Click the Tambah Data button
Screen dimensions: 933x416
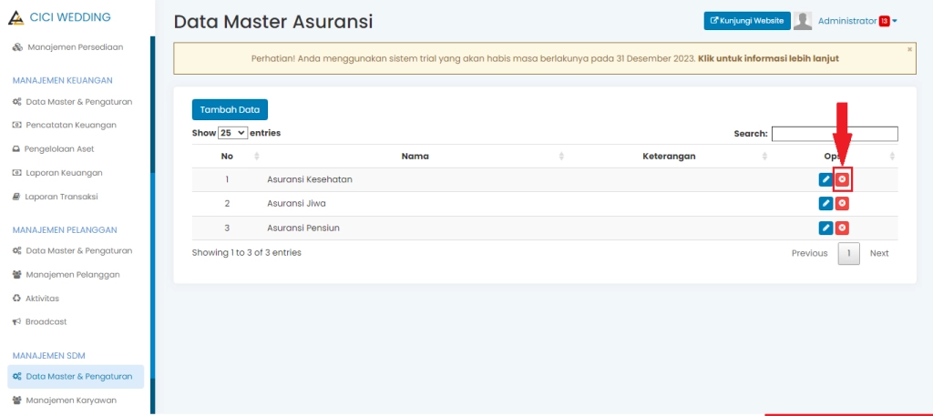pyautogui.click(x=230, y=109)
